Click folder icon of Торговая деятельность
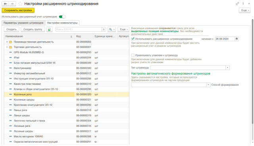The width and height of the screenshot is (254, 146). coord(11,47)
